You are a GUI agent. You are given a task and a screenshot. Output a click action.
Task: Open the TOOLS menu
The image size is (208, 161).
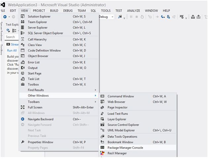[x=106, y=11]
